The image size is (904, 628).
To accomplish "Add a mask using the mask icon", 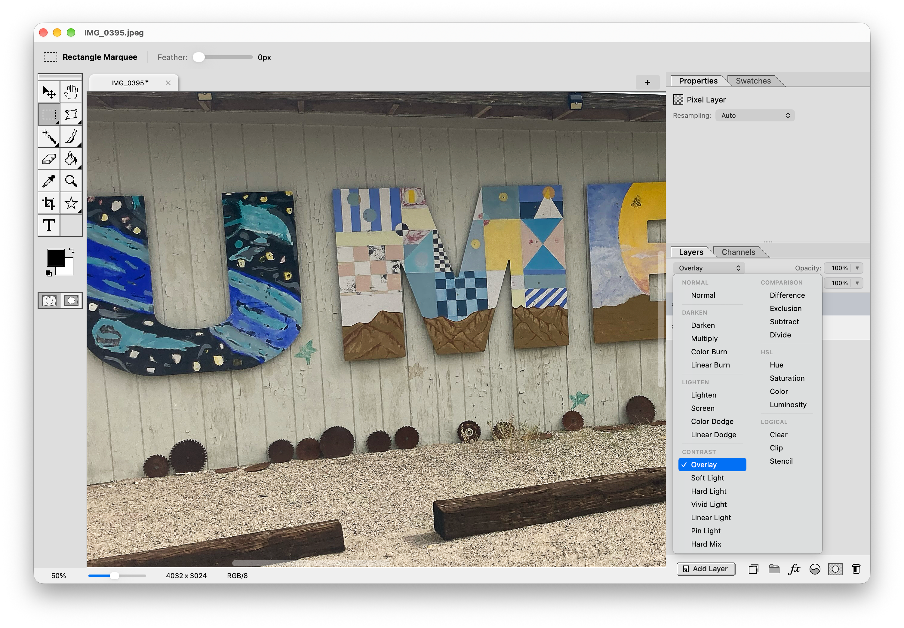I will pos(835,569).
